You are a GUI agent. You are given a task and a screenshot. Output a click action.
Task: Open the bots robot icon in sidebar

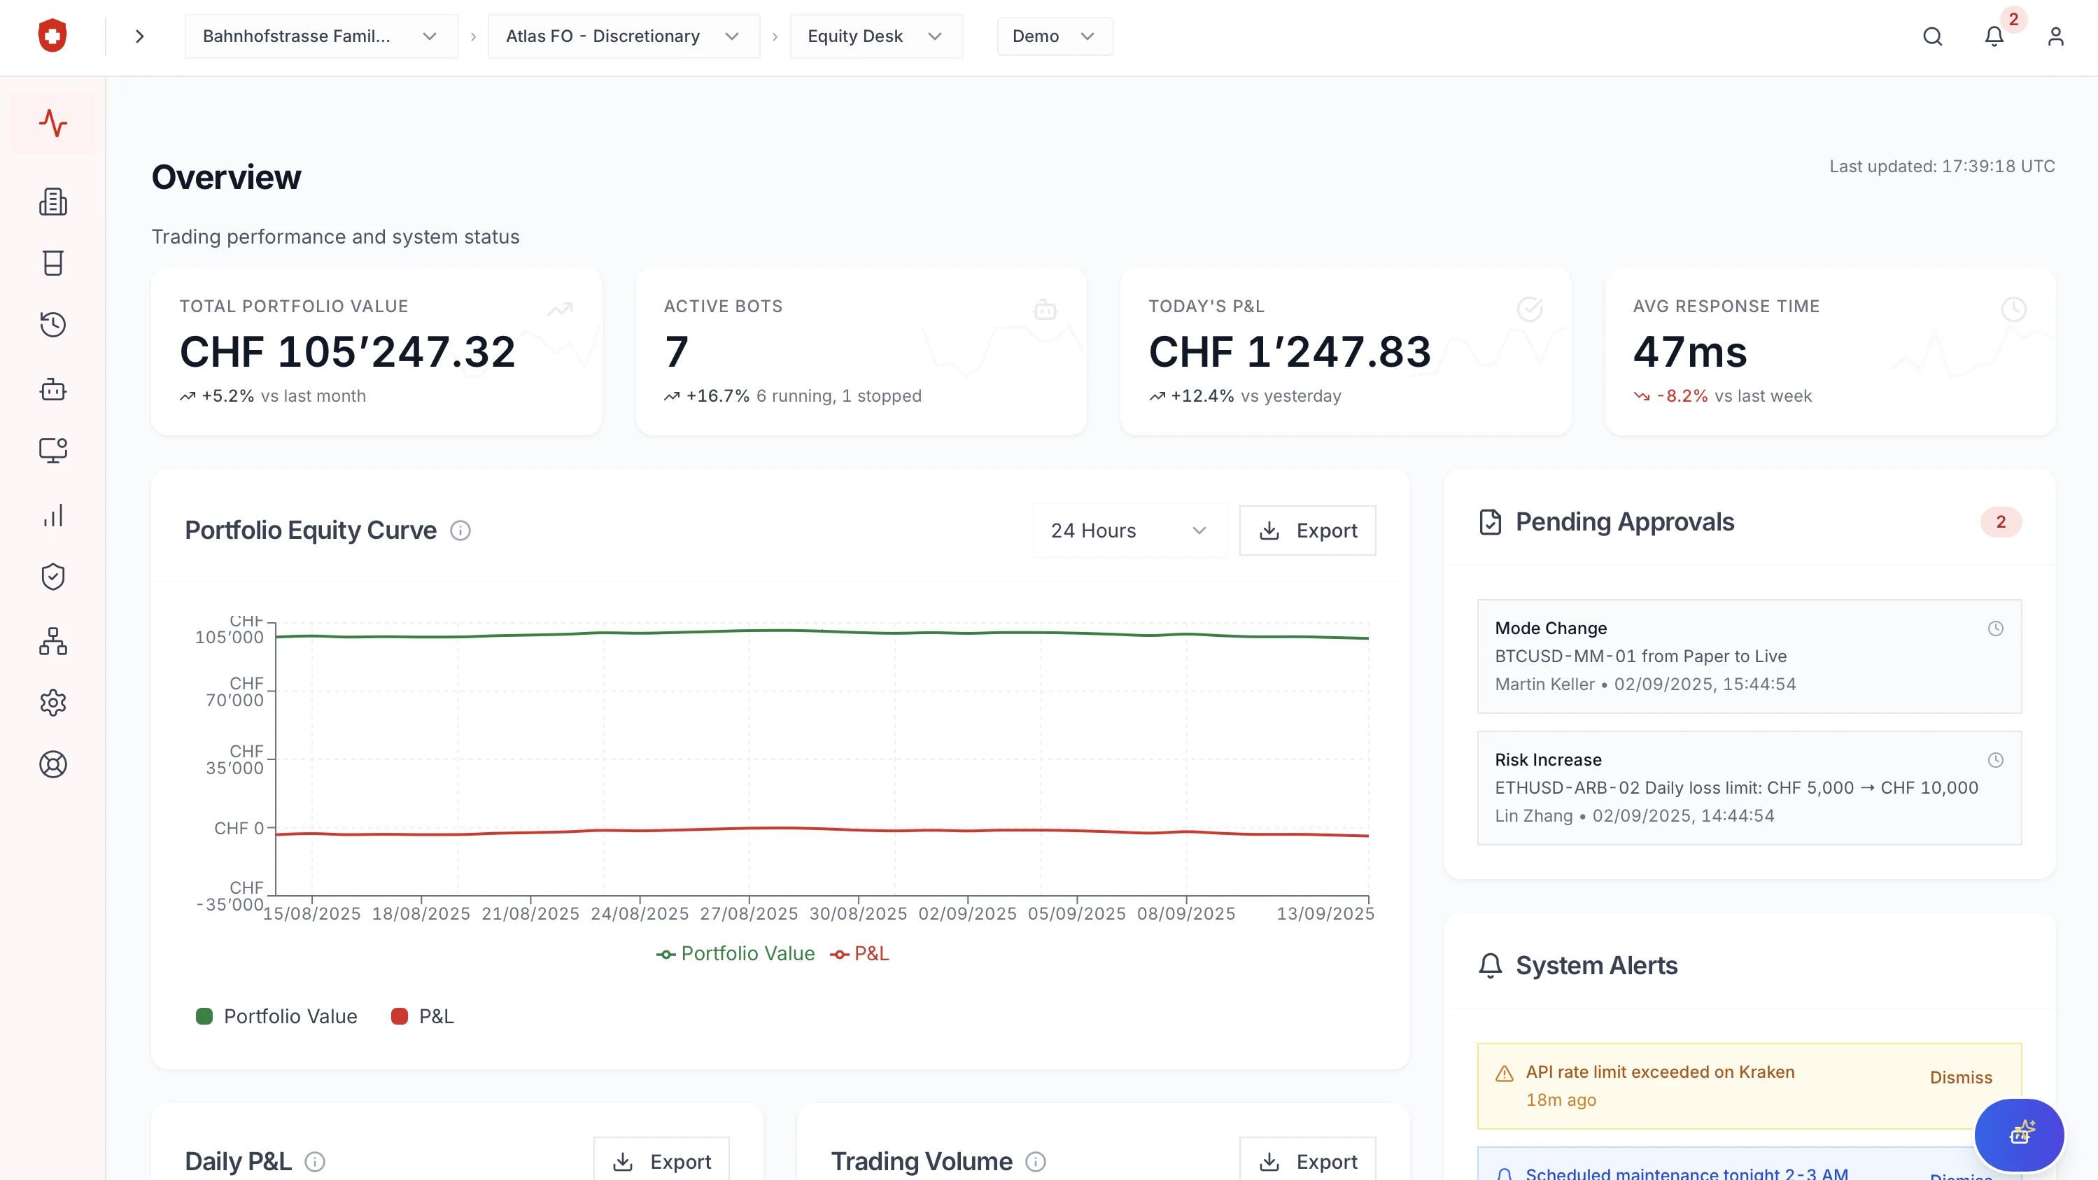(x=53, y=389)
